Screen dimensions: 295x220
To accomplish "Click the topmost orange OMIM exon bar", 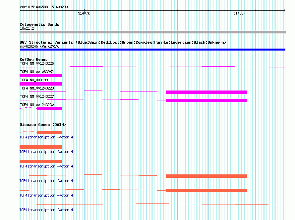I will 50,132.
